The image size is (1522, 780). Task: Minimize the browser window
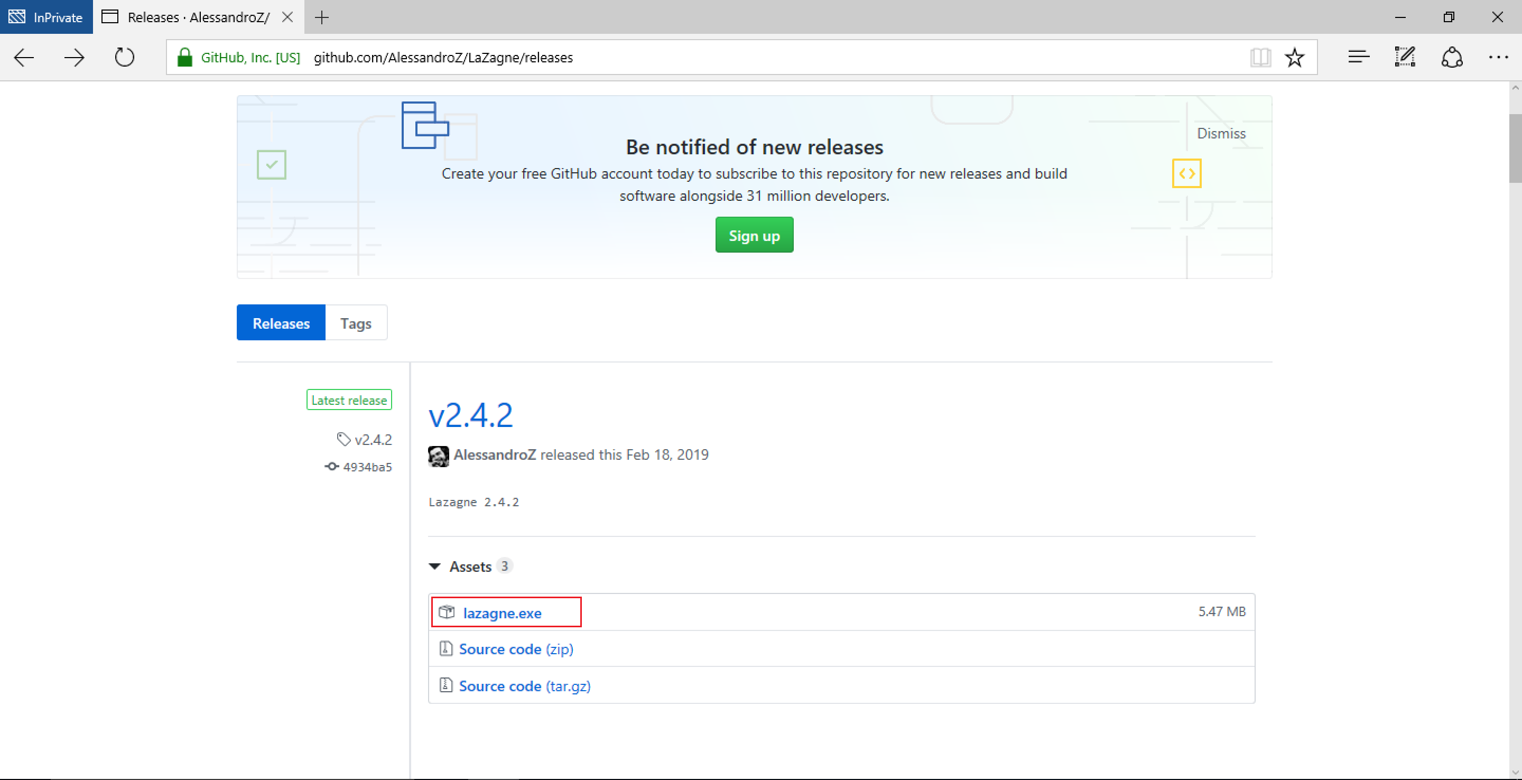pos(1400,17)
